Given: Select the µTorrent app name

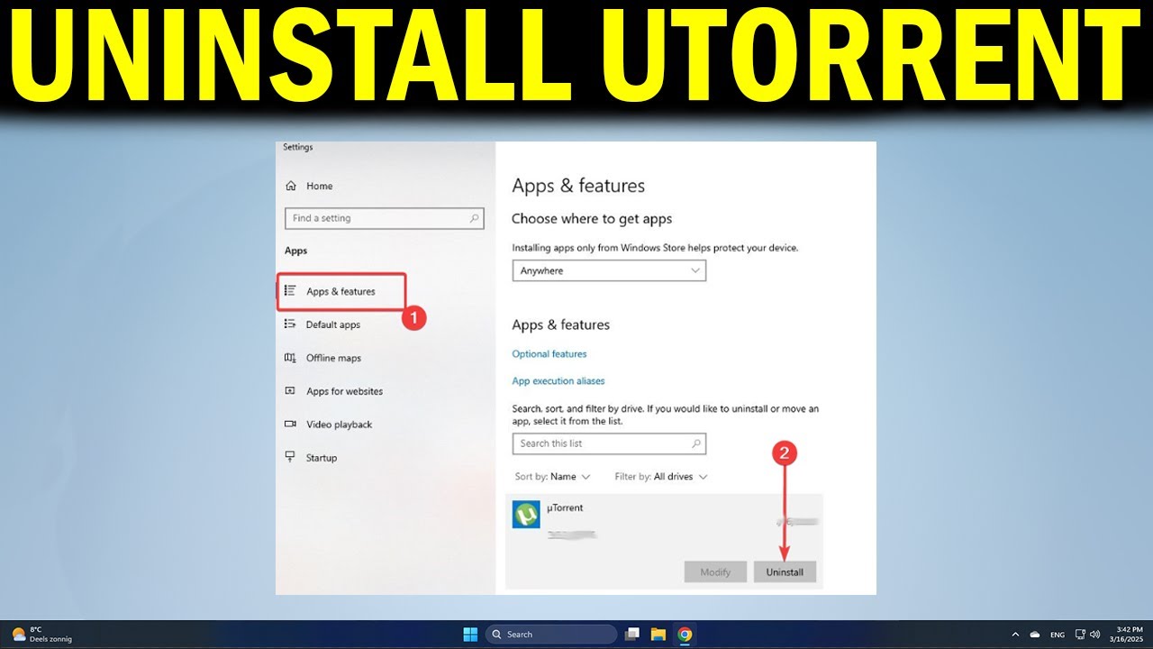Looking at the screenshot, I should (x=565, y=508).
